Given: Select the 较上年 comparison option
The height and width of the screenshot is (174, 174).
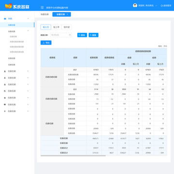Looking at the screenshot, I should (x=56, y=27).
